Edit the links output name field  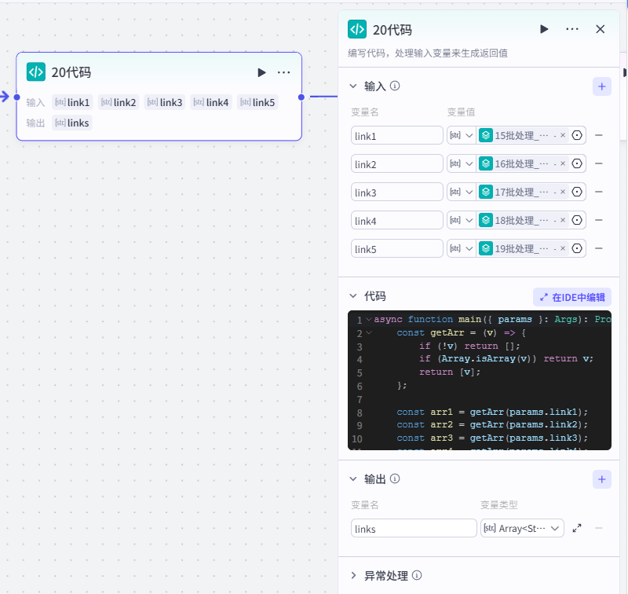(414, 529)
